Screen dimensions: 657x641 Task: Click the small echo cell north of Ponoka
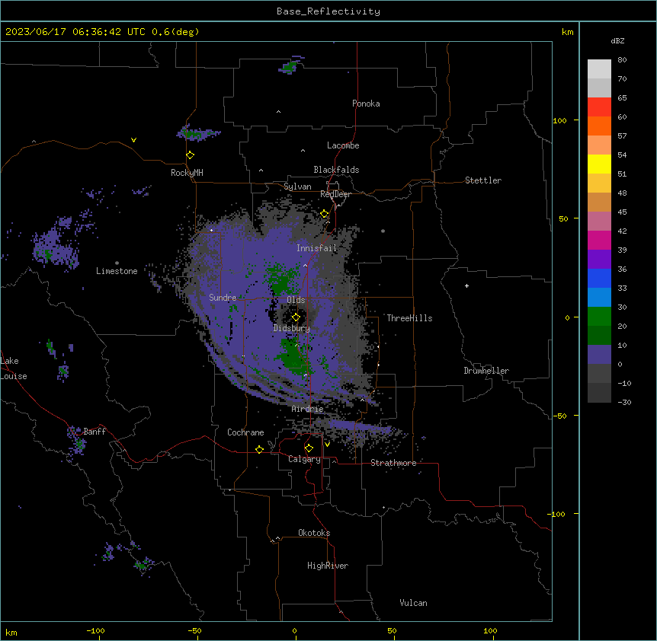pyautogui.click(x=290, y=65)
